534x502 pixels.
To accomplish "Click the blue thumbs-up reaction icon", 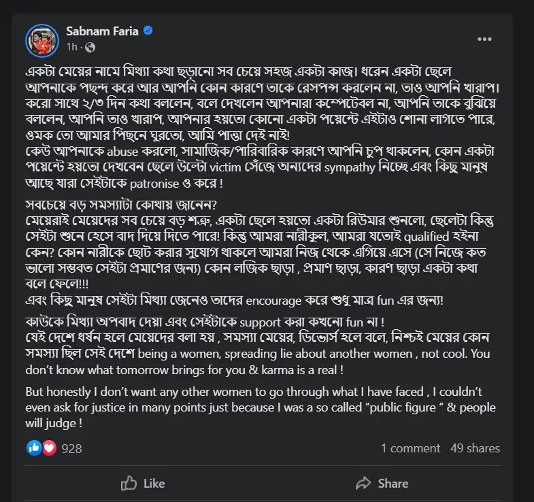I will pyautogui.click(x=34, y=448).
